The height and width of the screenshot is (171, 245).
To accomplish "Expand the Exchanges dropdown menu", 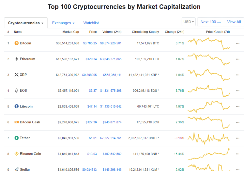I will click(63, 23).
